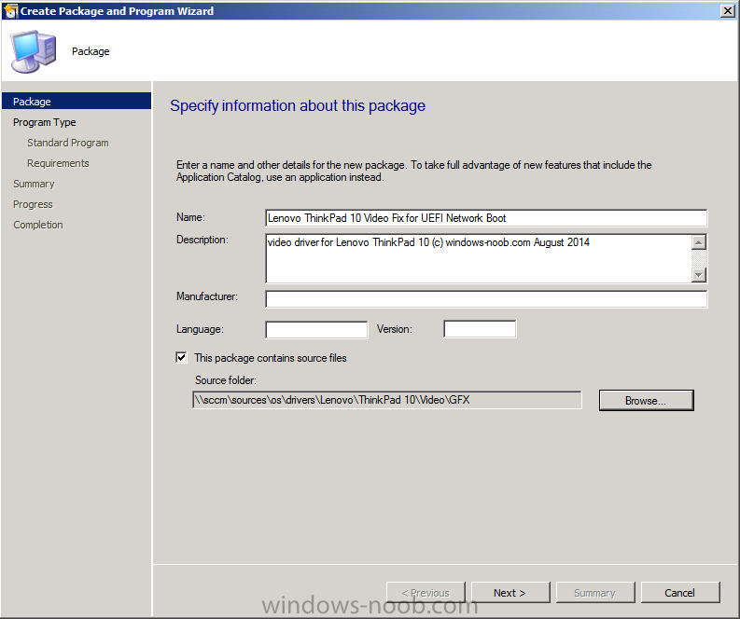The image size is (740, 619).
Task: Click the Description scrollbar track
Action: click(x=699, y=258)
